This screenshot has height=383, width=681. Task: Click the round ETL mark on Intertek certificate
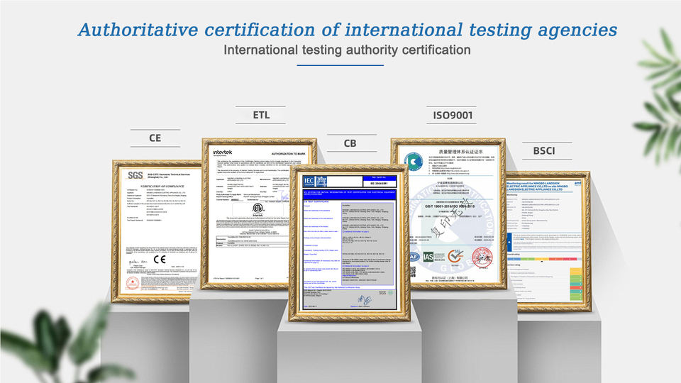tap(258, 209)
